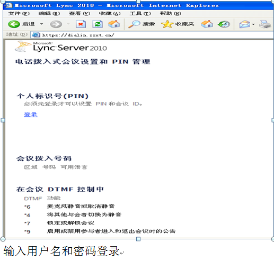The width and height of the screenshot is (274, 262).
Task: Click the *6 DTMF code row
Action: pyautogui.click(x=69, y=207)
